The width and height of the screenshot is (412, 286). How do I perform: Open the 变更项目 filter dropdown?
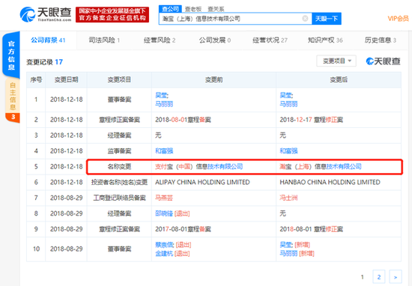tap(336, 61)
